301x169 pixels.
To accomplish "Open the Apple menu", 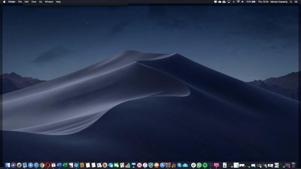I will click(x=4, y=2).
